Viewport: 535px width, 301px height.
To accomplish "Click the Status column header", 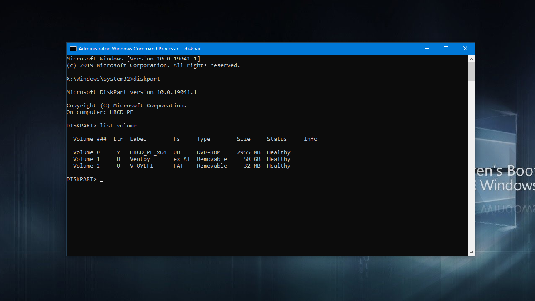I will point(277,139).
